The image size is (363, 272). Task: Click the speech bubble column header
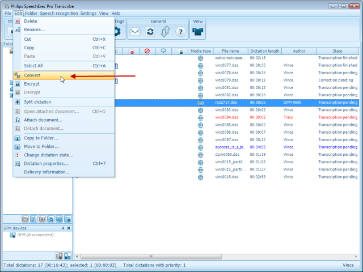(163, 51)
